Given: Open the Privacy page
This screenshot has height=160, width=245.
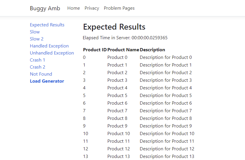Looking at the screenshot, I should click(x=92, y=8).
